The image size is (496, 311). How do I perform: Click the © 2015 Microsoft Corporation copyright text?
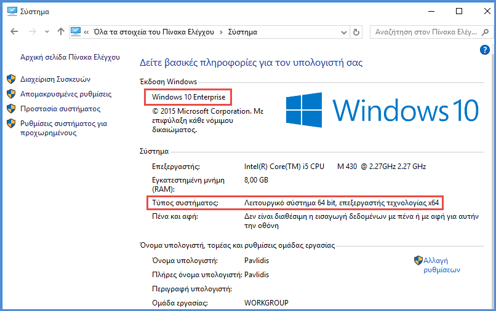tap(207, 120)
